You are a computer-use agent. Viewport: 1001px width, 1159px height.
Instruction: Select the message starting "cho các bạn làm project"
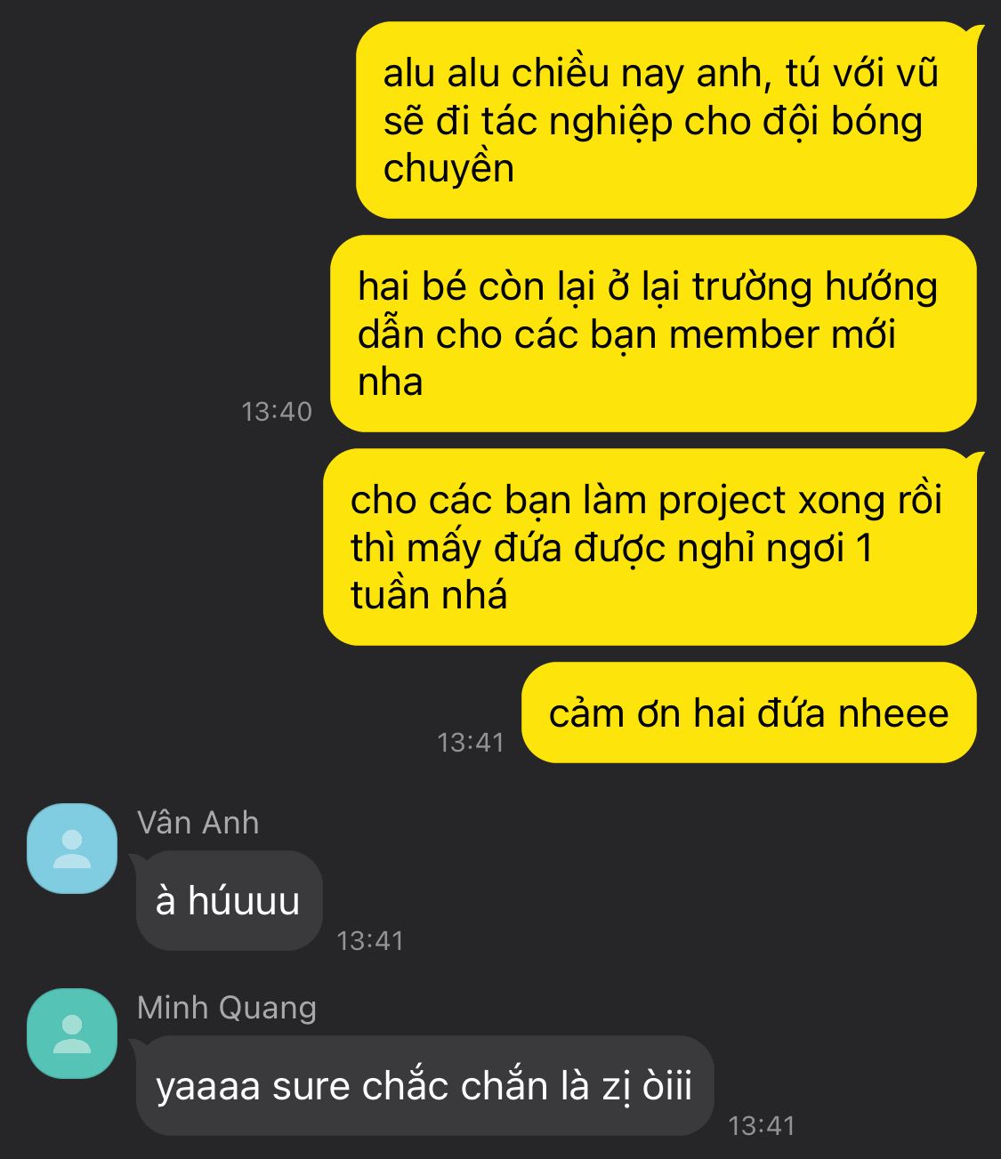(x=650, y=547)
